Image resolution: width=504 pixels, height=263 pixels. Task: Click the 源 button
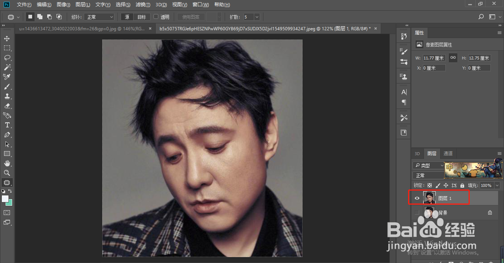(127, 17)
